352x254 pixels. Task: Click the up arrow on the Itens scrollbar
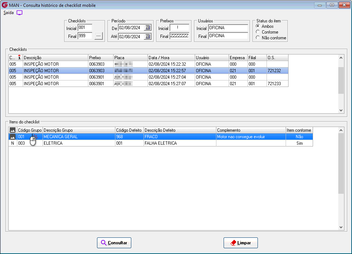341,130
